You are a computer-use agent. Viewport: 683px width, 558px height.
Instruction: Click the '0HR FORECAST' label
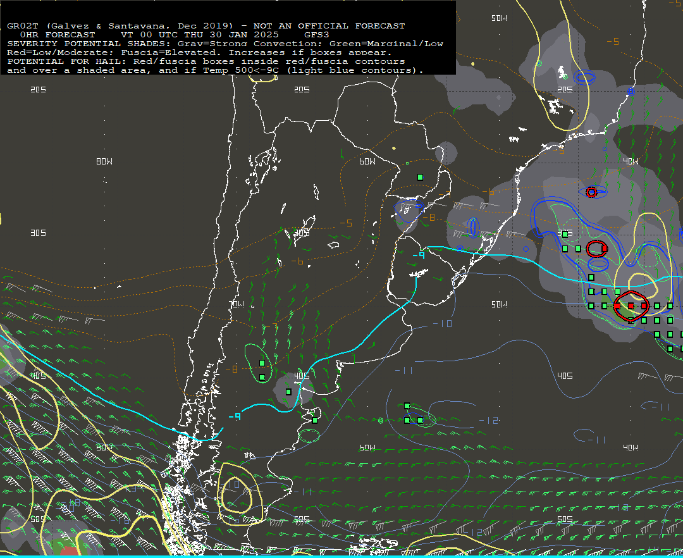58,35
